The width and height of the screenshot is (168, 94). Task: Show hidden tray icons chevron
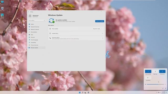pos(156,92)
